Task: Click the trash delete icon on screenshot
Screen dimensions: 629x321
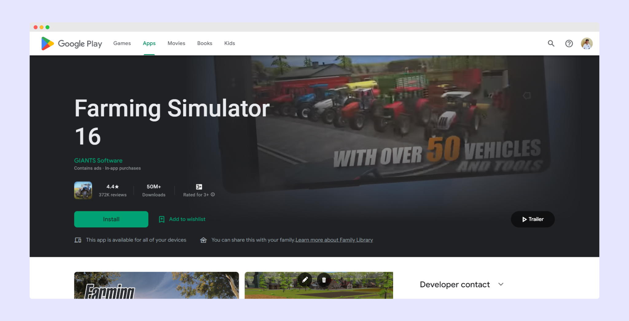Action: (x=324, y=280)
